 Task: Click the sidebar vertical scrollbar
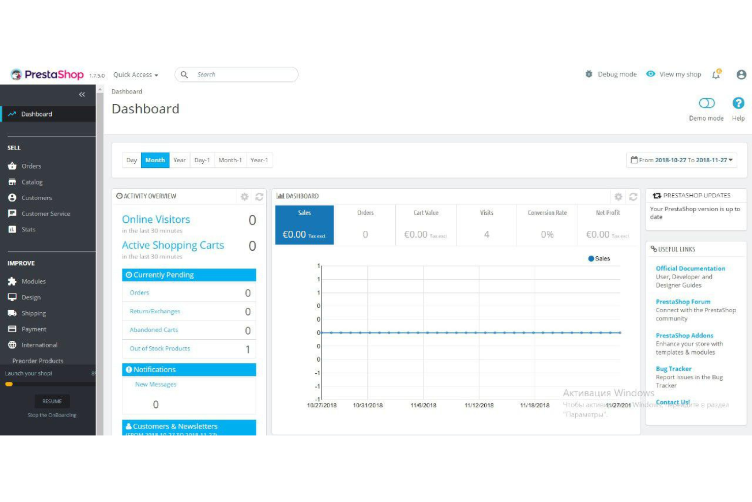[x=100, y=259]
